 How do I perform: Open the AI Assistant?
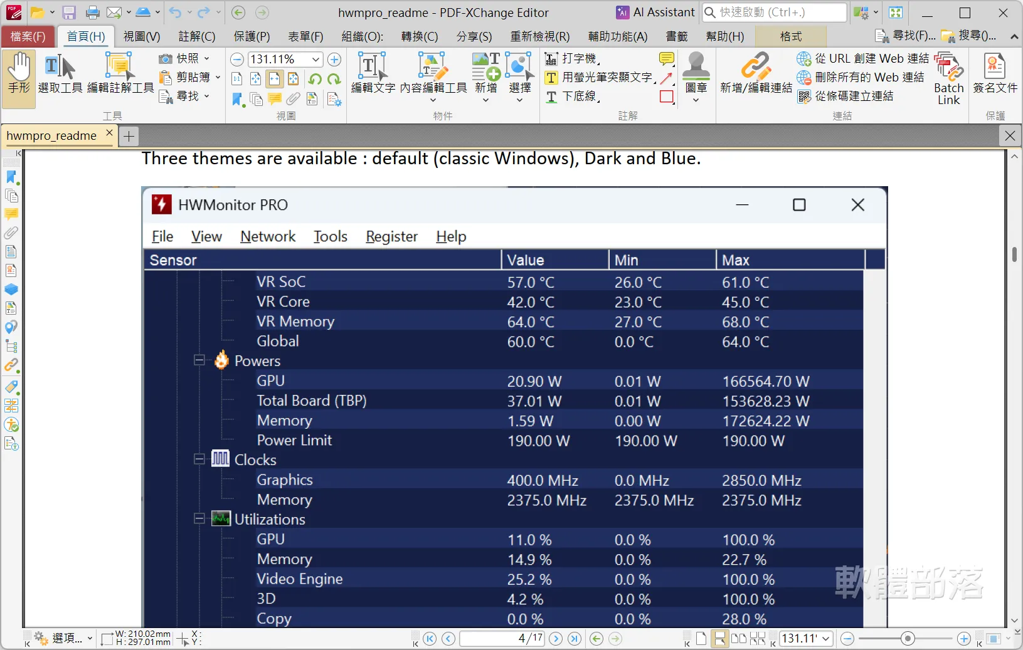pos(655,13)
